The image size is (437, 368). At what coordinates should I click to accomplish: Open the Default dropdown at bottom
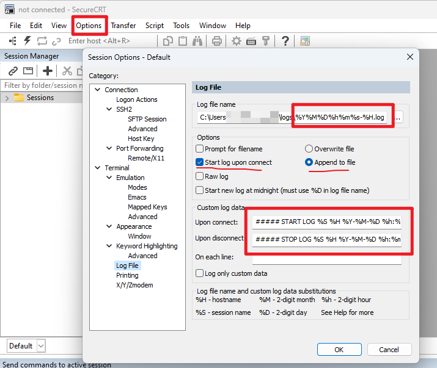tap(41, 346)
